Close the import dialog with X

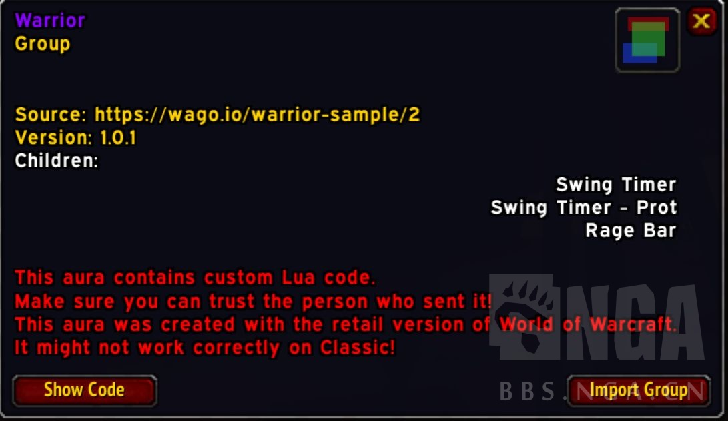[701, 21]
